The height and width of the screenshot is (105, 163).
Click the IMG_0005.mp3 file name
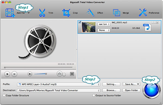119,22
